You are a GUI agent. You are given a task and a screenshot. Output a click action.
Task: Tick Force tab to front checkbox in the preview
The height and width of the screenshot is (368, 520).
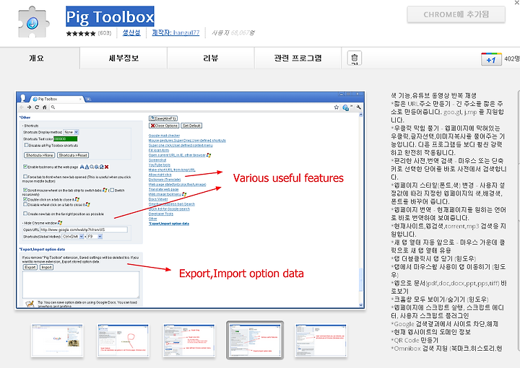pyautogui.click(x=25, y=177)
